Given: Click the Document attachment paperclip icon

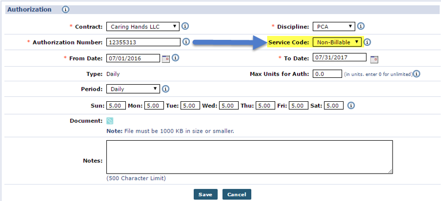Looking at the screenshot, I should [x=110, y=121].
